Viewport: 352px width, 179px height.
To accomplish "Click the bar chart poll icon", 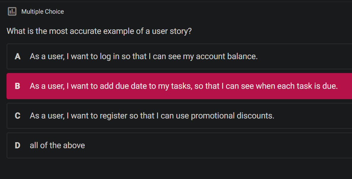I will coord(12,12).
